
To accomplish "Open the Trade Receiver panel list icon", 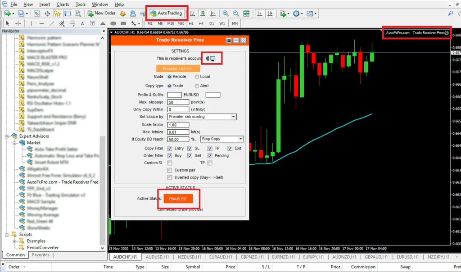I will point(228,40).
